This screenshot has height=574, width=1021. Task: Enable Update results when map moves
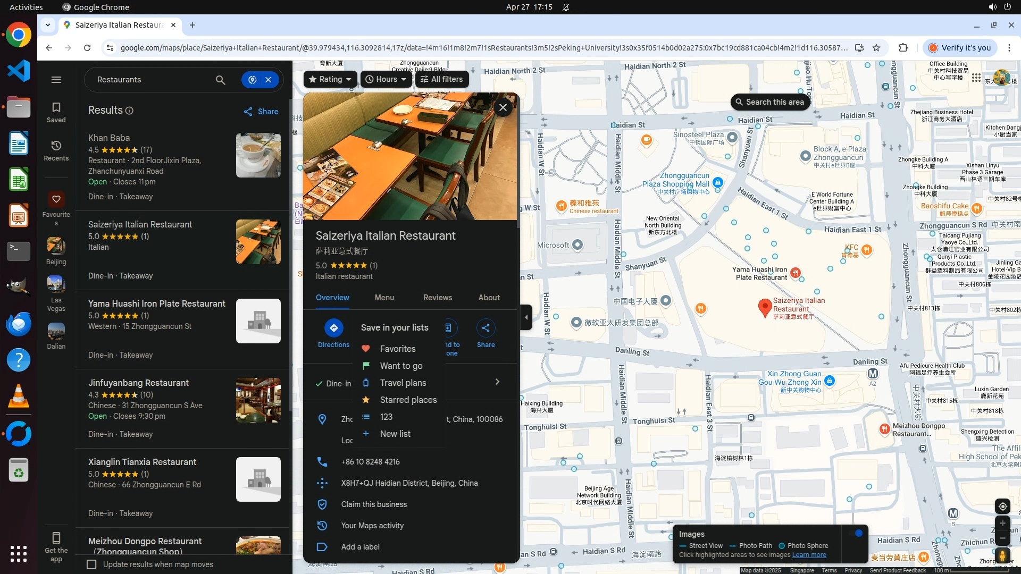91,564
